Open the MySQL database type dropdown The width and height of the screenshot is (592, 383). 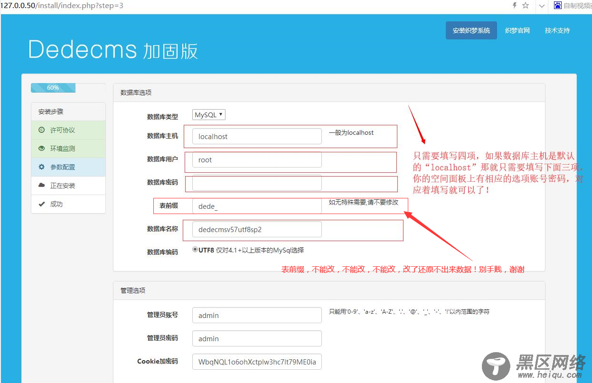(x=209, y=115)
